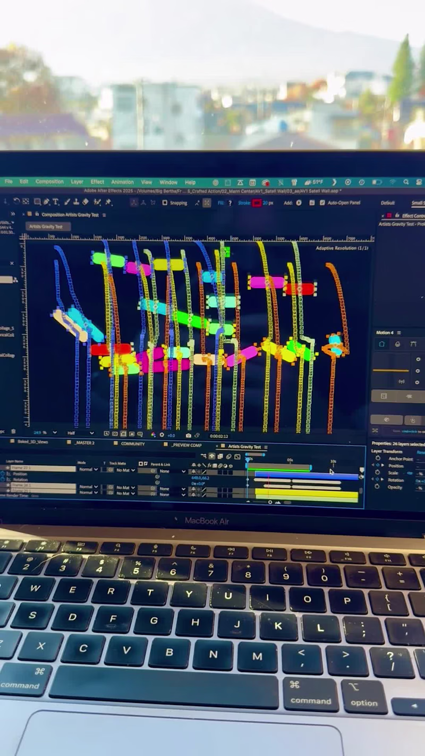Click the Motion 4 broadcast signal icon
The width and height of the screenshot is (425, 756).
[x=402, y=381]
